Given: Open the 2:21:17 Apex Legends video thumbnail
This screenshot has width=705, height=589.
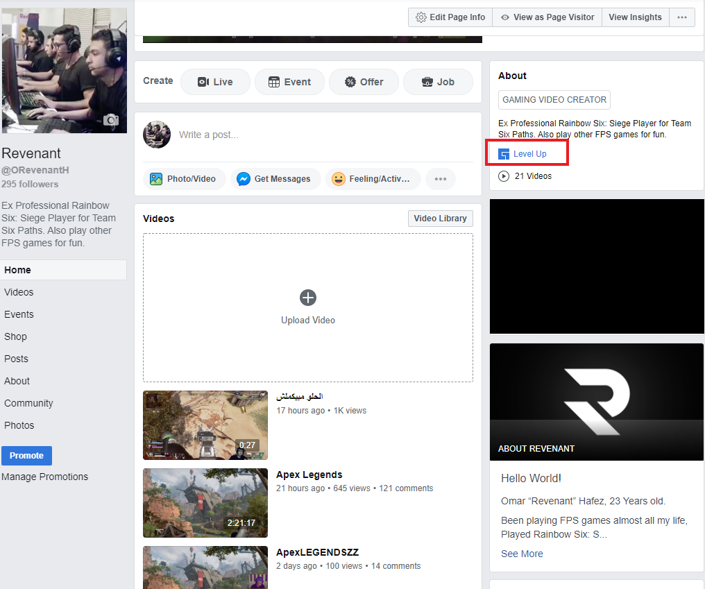Looking at the screenshot, I should pos(205,503).
